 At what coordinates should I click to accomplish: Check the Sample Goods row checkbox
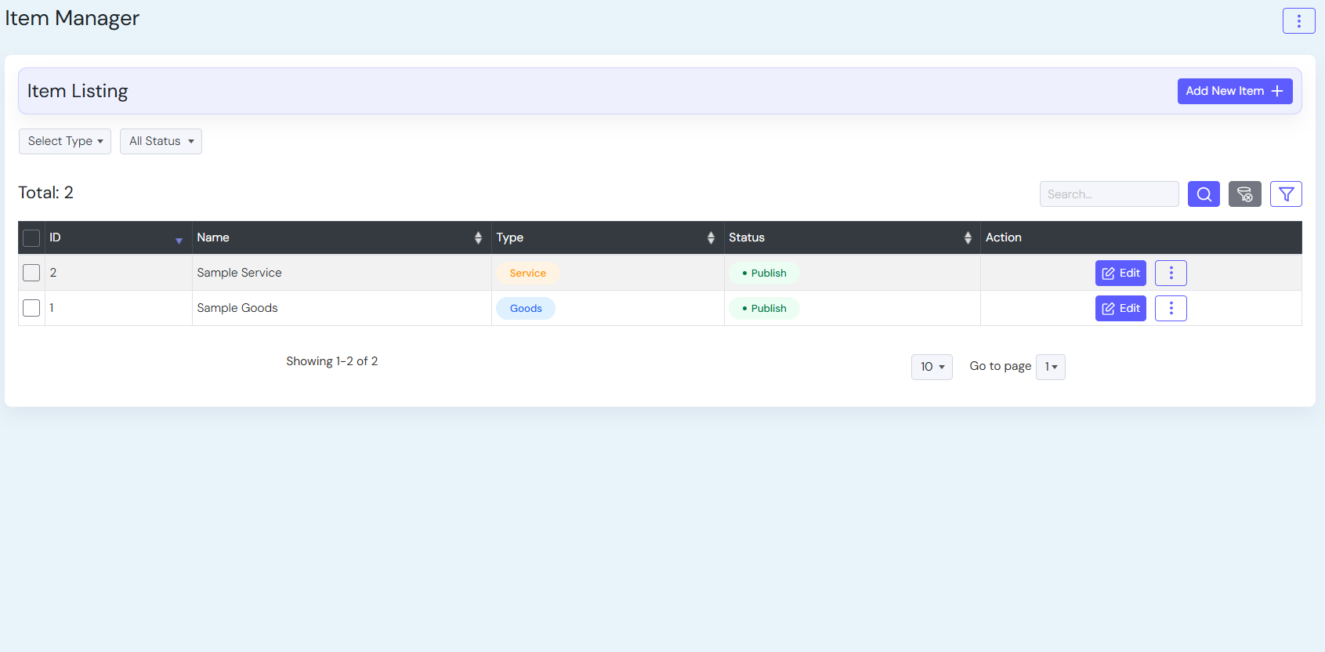[x=31, y=308]
